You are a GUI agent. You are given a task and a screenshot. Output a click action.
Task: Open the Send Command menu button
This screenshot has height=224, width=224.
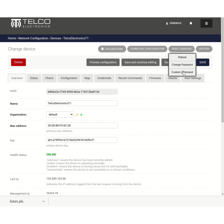click(x=181, y=49)
